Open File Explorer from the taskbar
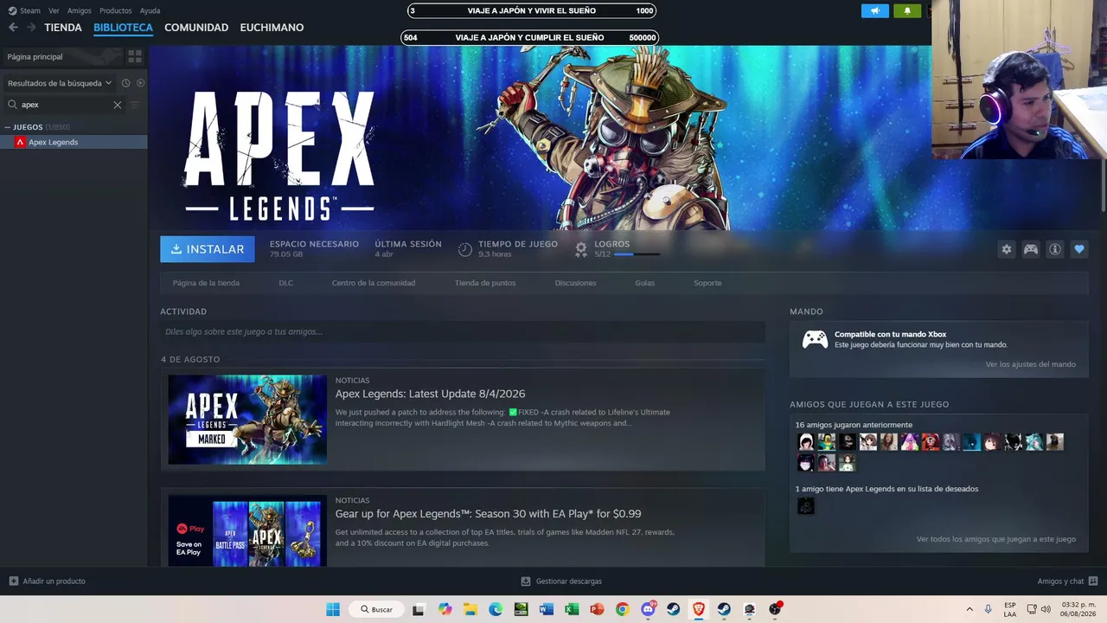This screenshot has width=1107, height=623. pos(470,609)
